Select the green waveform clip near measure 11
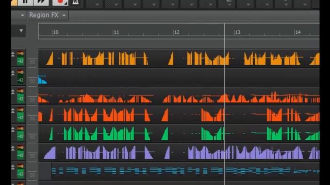Image resolution: width=330 pixels, height=185 pixels. tap(119, 133)
